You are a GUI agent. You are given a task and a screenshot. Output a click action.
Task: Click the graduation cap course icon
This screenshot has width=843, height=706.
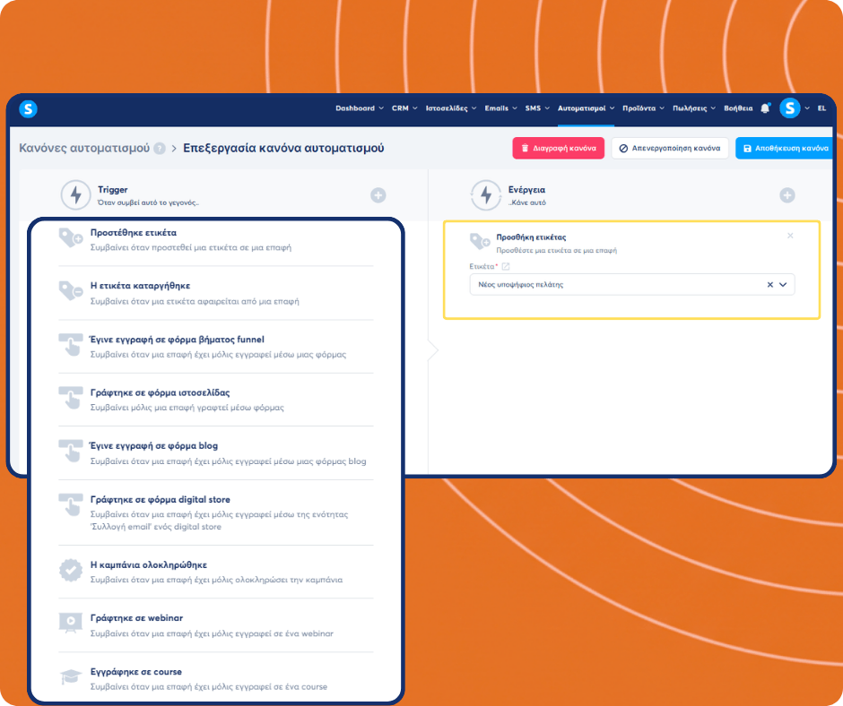pos(71,676)
